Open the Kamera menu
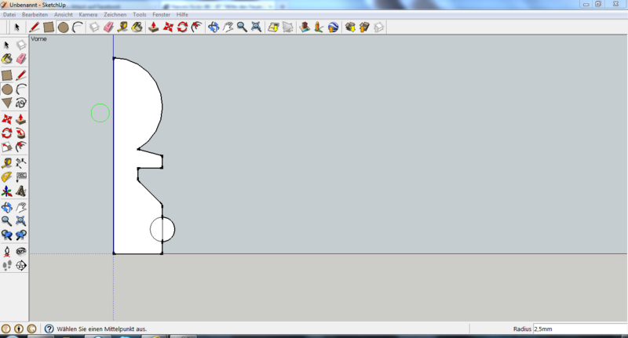This screenshot has height=338, width=628. pos(88,15)
